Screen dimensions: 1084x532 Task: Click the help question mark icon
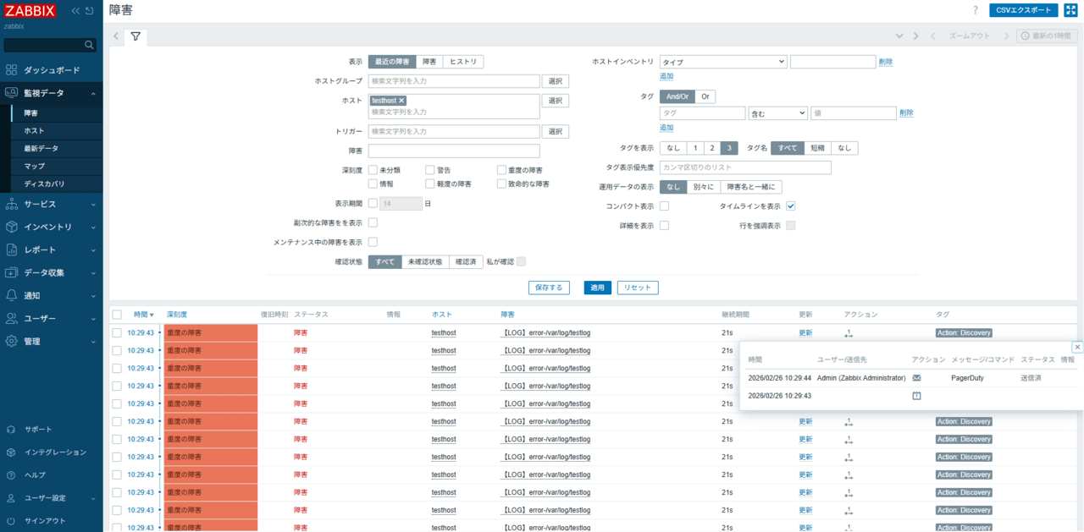click(975, 10)
